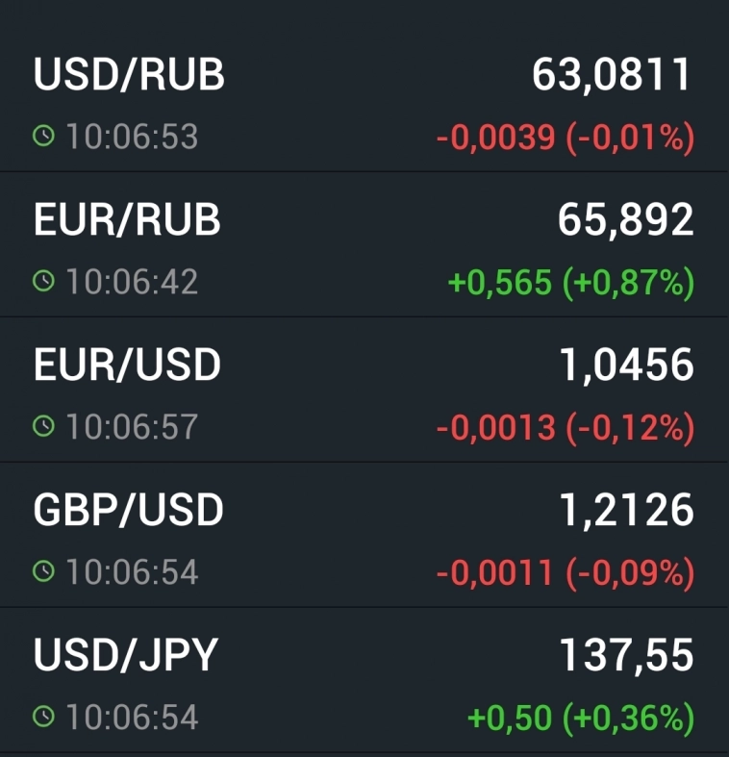This screenshot has width=729, height=757.
Task: Click the clock icon under EUR/RUB
Action: pos(43,282)
